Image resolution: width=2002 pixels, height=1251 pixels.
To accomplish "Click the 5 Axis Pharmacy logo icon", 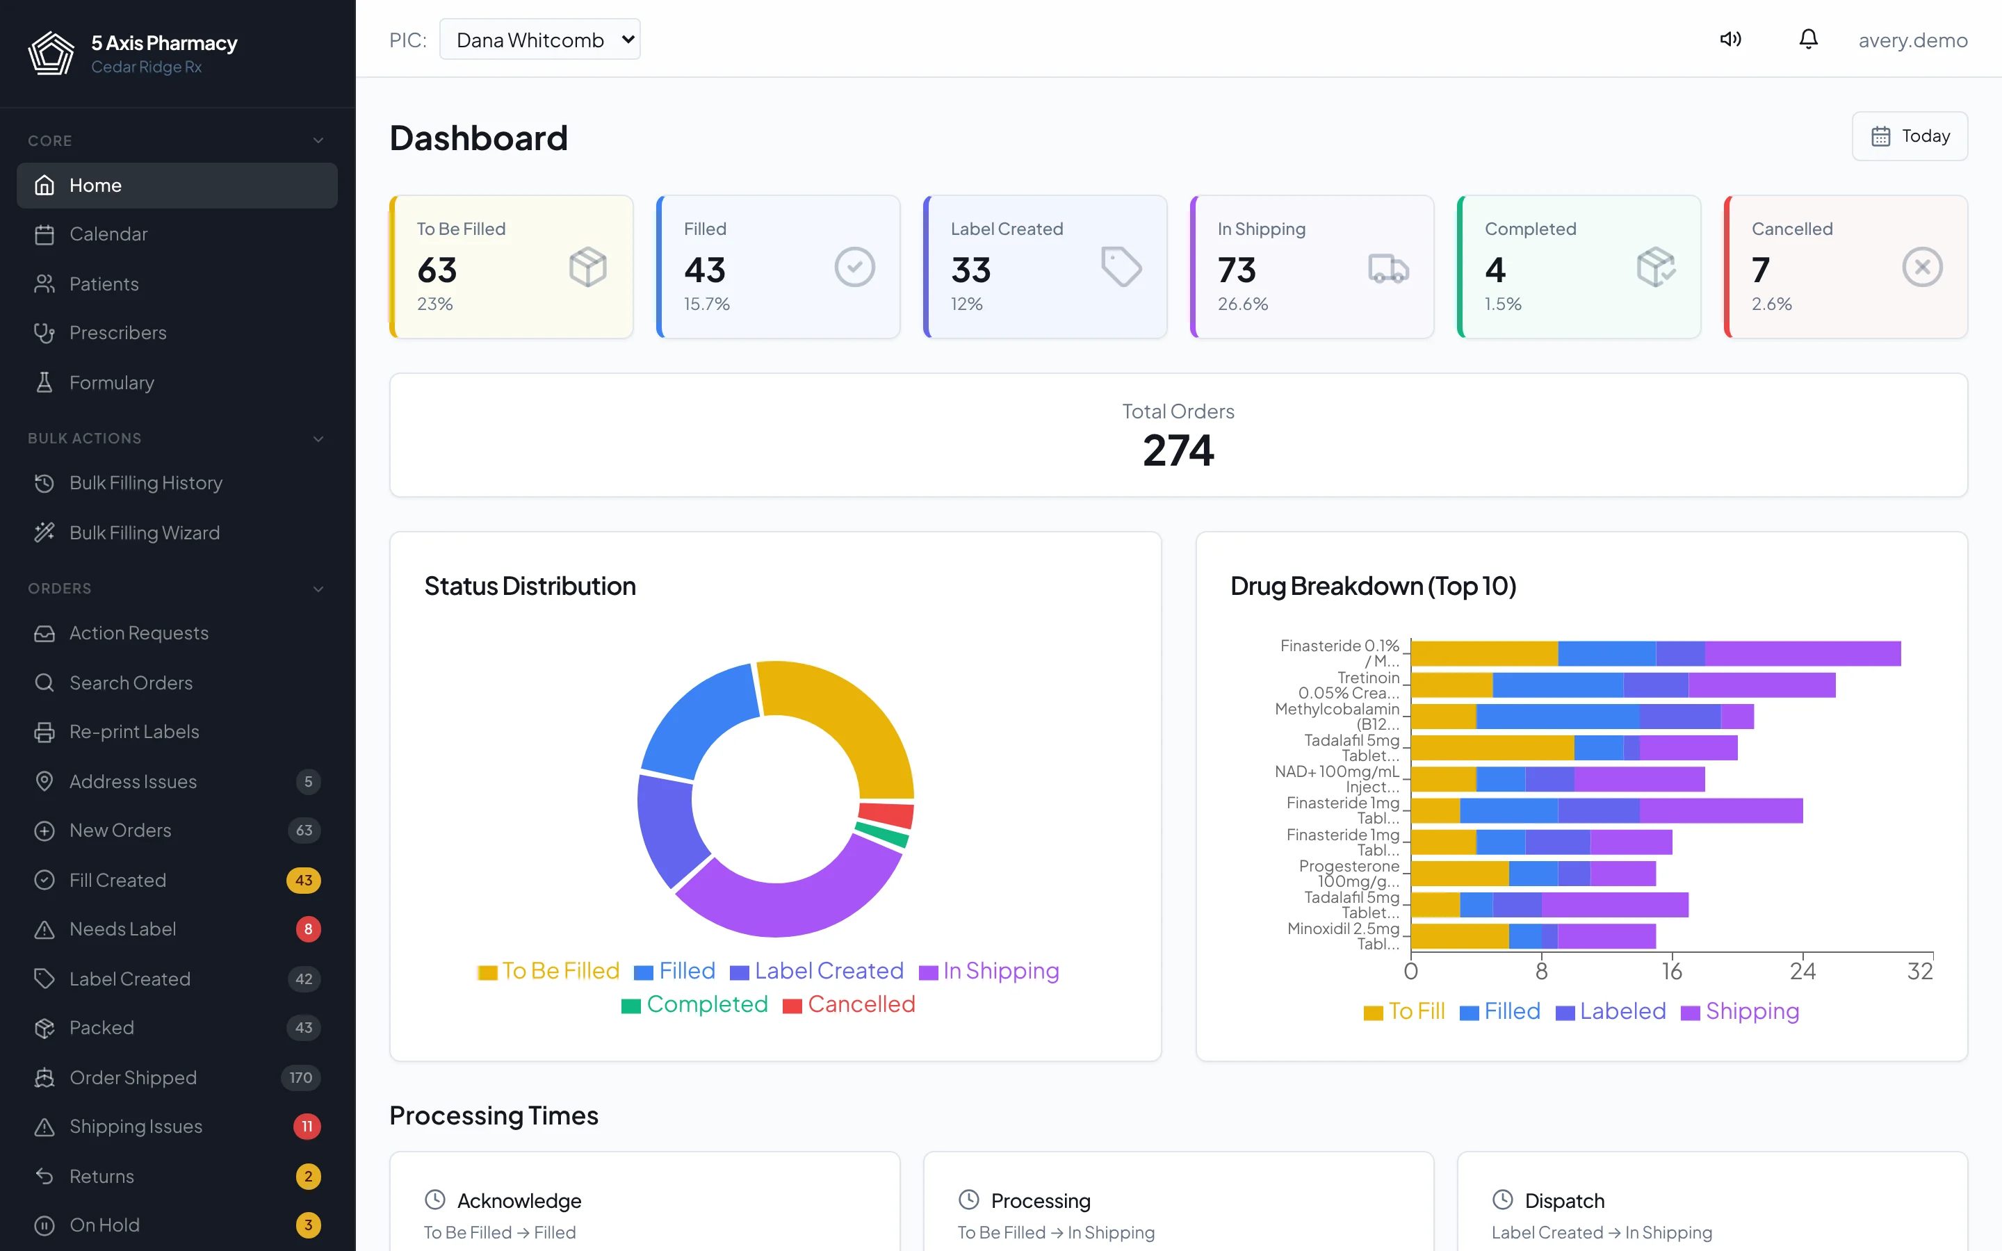I will [x=51, y=54].
